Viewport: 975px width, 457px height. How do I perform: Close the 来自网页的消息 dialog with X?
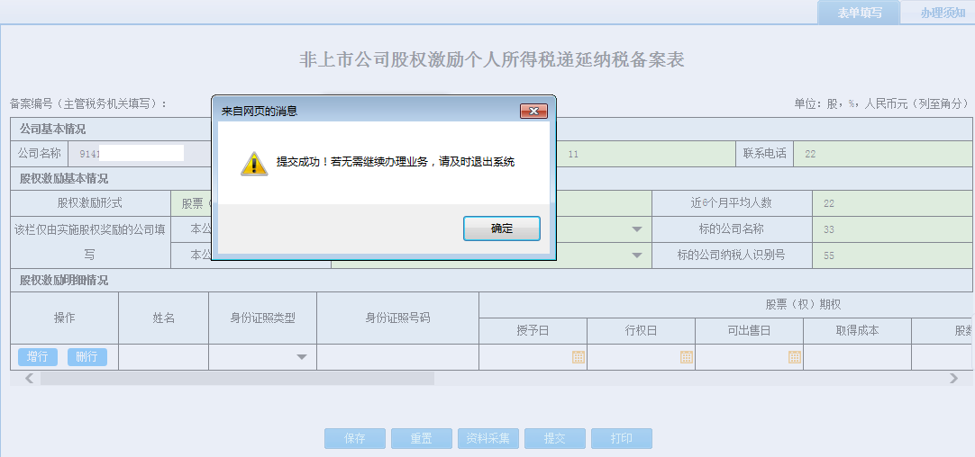pos(534,112)
